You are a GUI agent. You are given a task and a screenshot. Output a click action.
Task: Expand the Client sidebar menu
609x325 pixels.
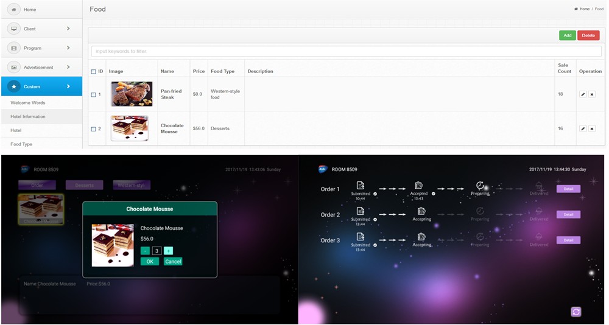point(68,29)
